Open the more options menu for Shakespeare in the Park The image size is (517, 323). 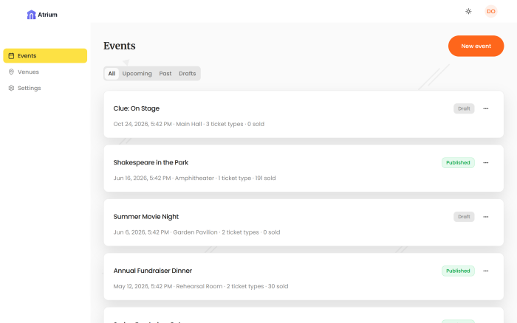click(x=486, y=162)
